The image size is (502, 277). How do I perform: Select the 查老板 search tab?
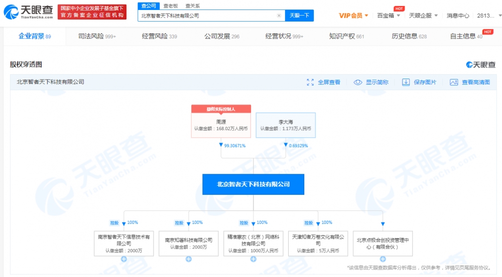171,6
